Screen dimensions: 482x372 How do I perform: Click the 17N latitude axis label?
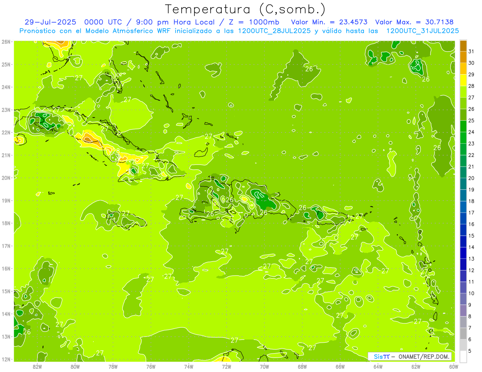click(x=6, y=246)
